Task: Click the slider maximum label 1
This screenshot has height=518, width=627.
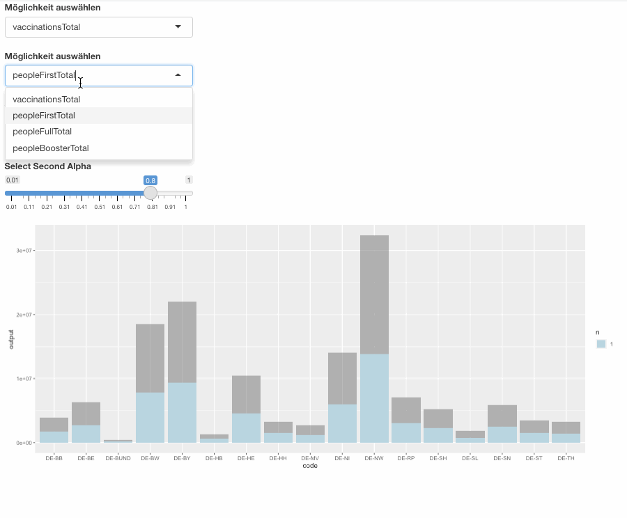Action: coord(189,180)
